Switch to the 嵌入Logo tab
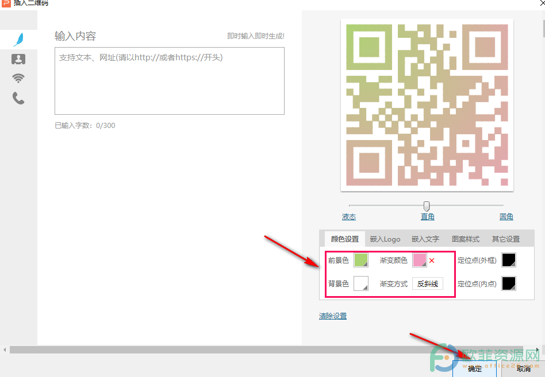This screenshot has width=545, height=377. [385, 239]
